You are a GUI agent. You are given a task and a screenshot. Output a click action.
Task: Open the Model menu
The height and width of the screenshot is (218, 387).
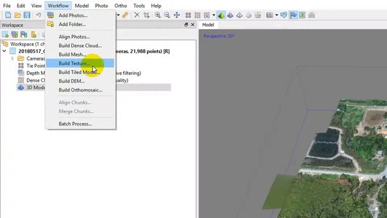tap(82, 5)
